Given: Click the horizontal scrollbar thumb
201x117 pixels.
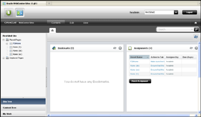Looking at the screenshot, I should [120, 115].
